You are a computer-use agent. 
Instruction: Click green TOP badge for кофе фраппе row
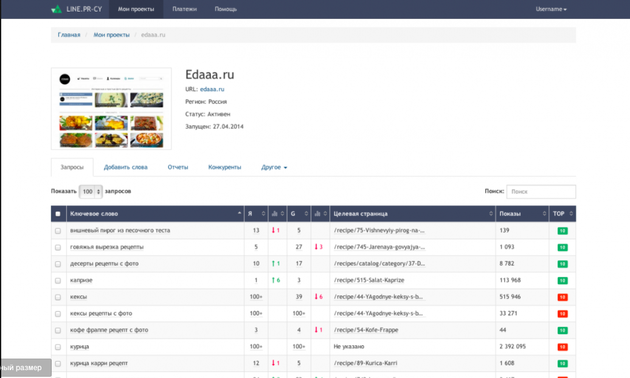tap(562, 330)
